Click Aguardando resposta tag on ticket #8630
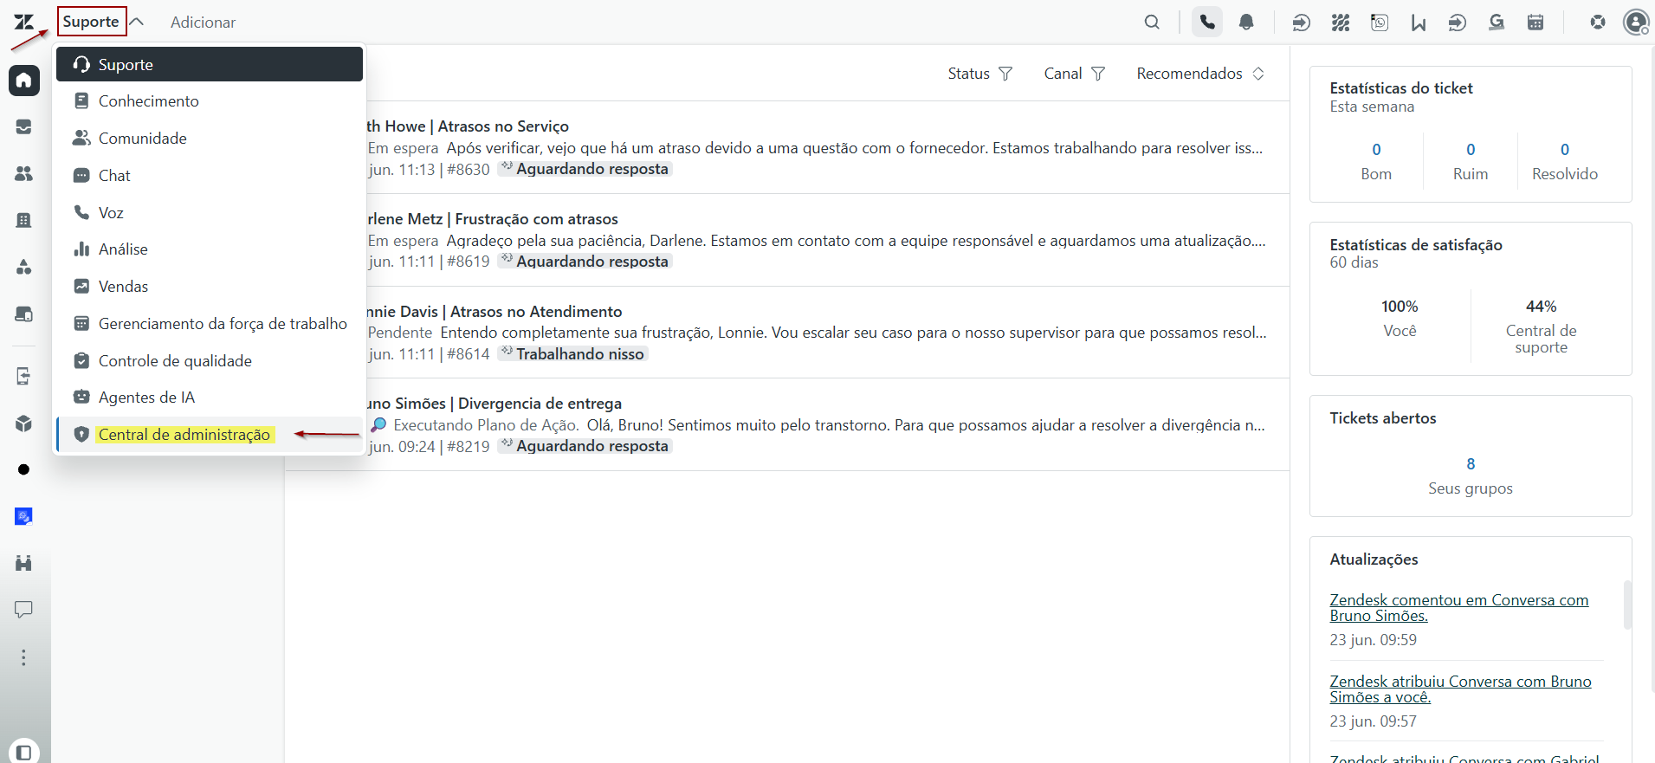This screenshot has width=1655, height=763. tap(585, 169)
